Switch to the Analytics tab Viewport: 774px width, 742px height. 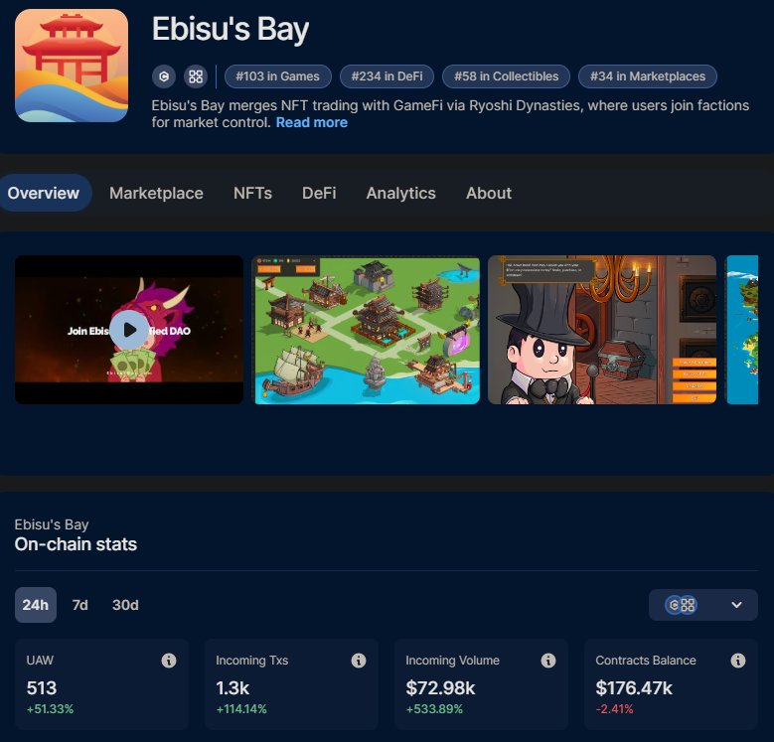point(400,193)
